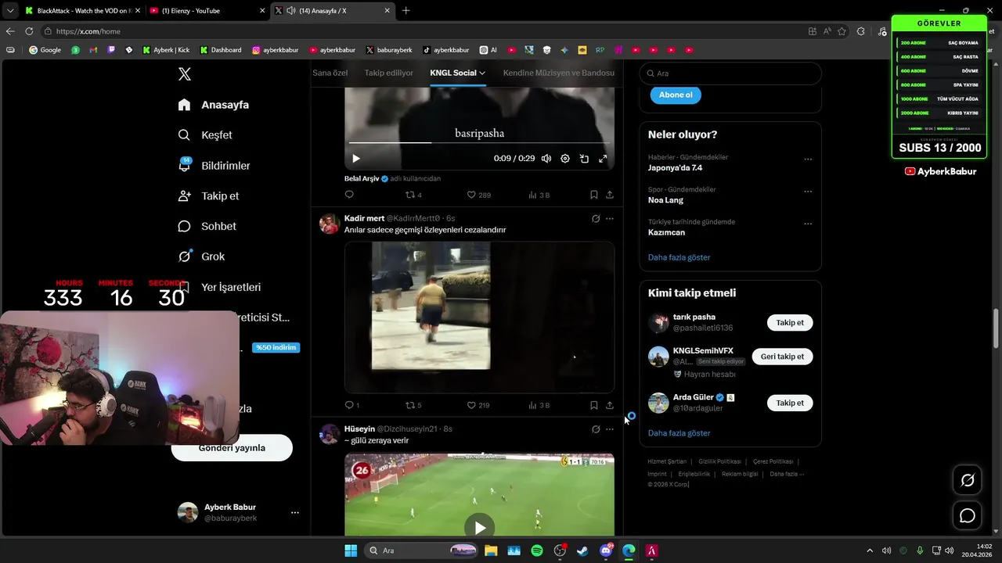Add page to favorites star icon
The height and width of the screenshot is (563, 1002).
[842, 31]
